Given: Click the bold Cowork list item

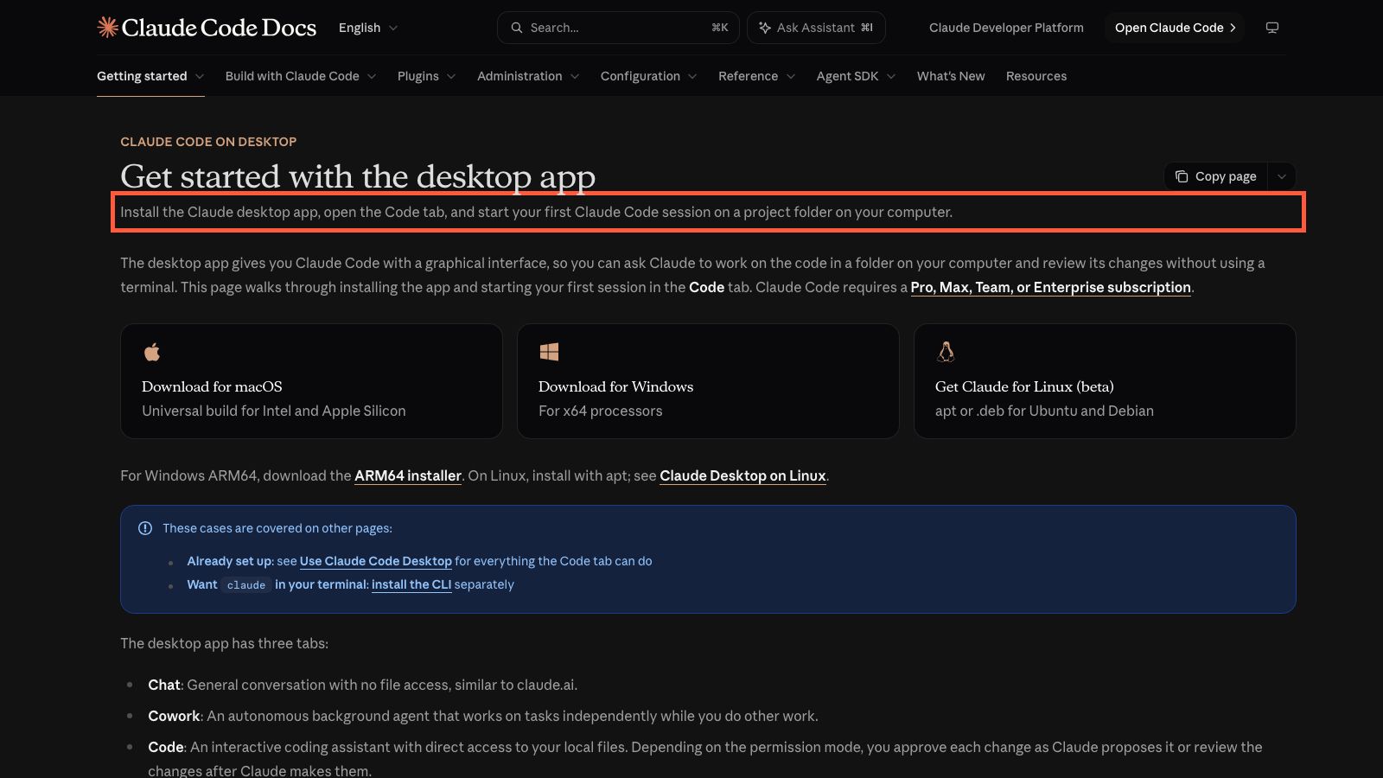Looking at the screenshot, I should 174,716.
